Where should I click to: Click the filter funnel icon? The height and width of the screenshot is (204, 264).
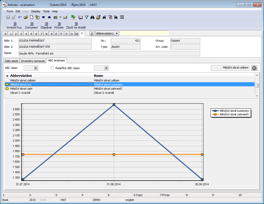click(x=87, y=17)
